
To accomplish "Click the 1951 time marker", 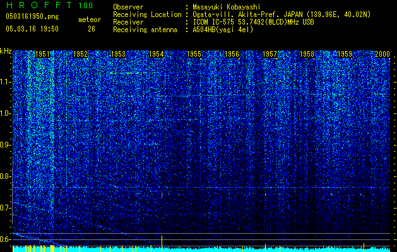I will tap(42, 54).
